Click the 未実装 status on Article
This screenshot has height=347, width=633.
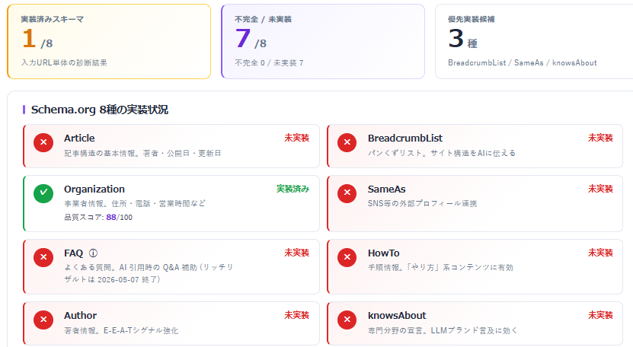coord(297,138)
